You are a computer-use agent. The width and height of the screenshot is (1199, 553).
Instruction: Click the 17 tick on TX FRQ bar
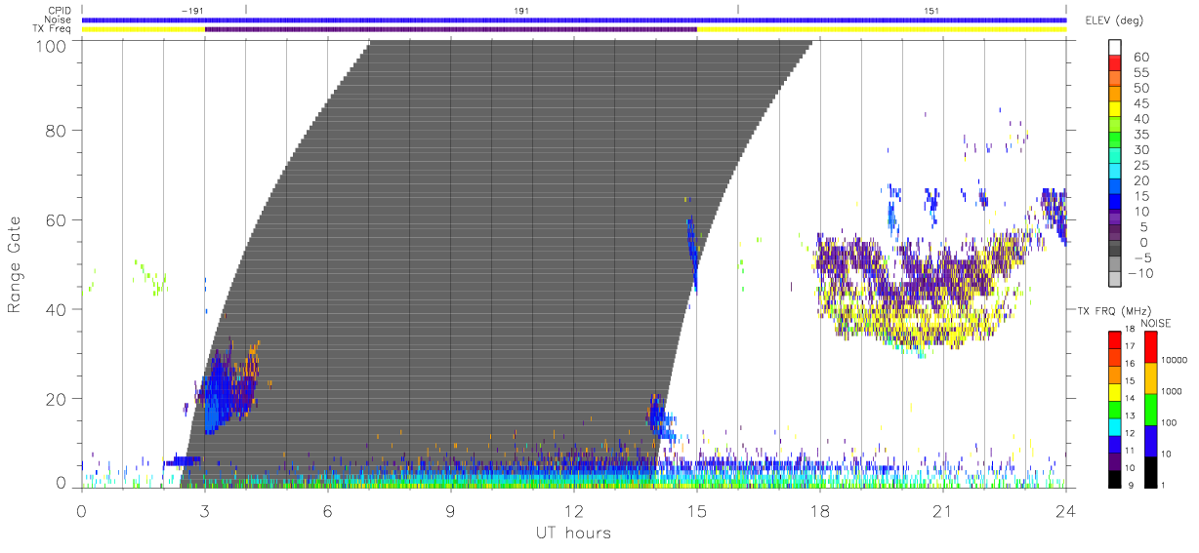coord(1131,346)
